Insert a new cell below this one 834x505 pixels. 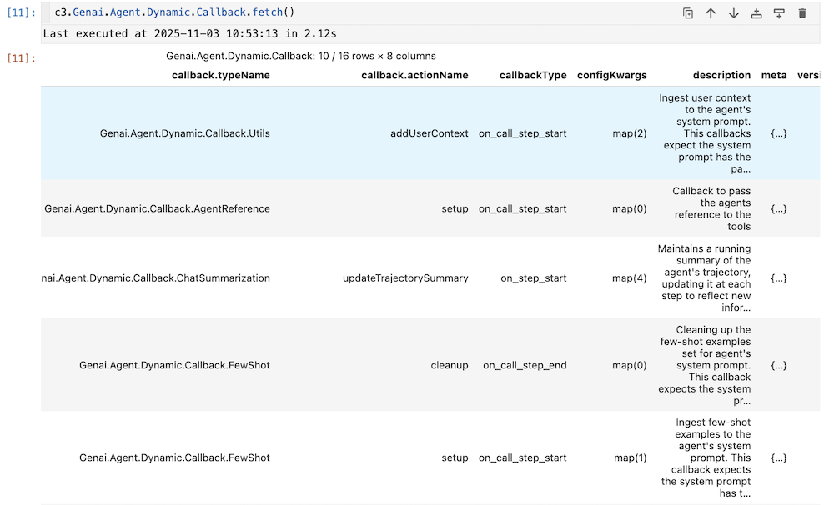pyautogui.click(x=779, y=13)
